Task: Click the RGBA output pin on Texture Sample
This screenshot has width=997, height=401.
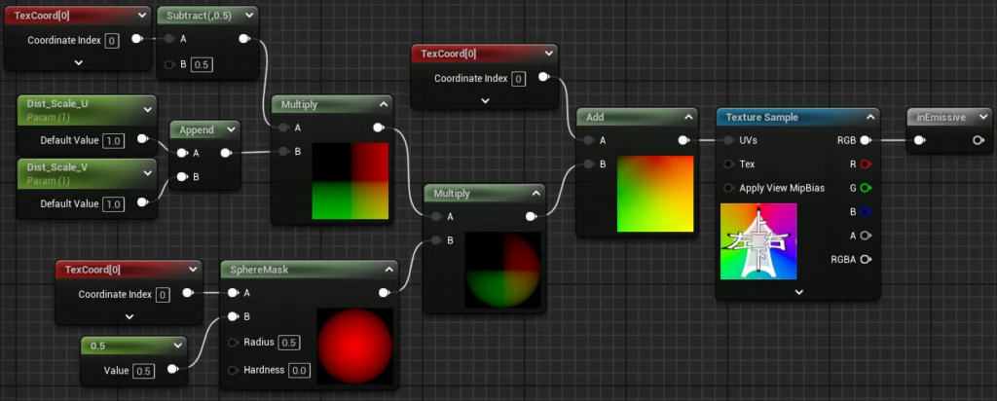Action: click(x=865, y=259)
